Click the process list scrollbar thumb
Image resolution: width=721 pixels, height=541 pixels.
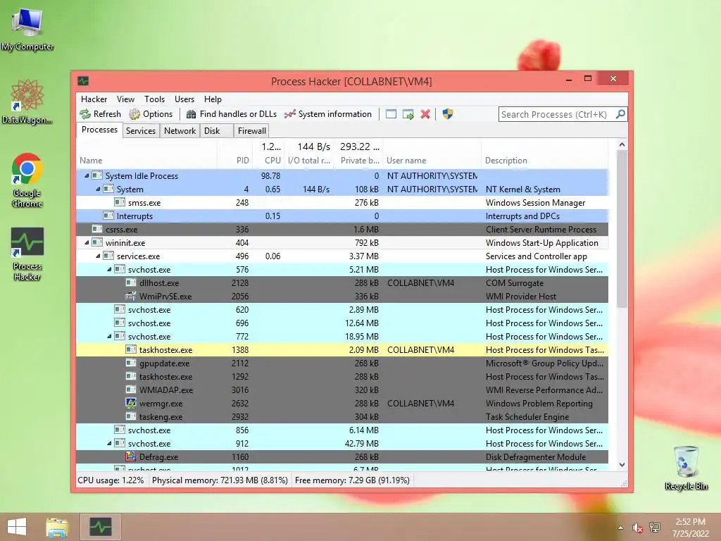[622, 229]
